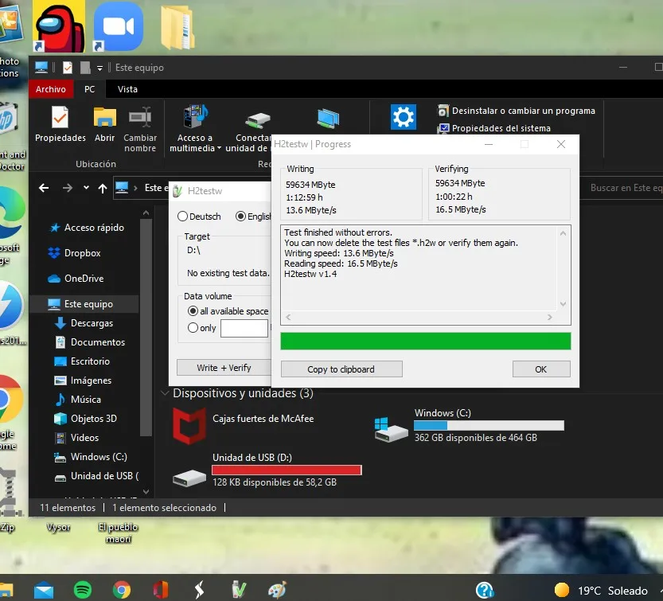Collapse the Dispositivos y unidades group
The height and width of the screenshot is (601, 663).
tap(166, 393)
